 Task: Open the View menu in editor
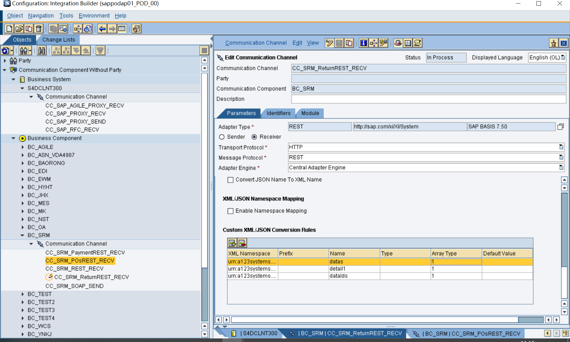click(313, 43)
